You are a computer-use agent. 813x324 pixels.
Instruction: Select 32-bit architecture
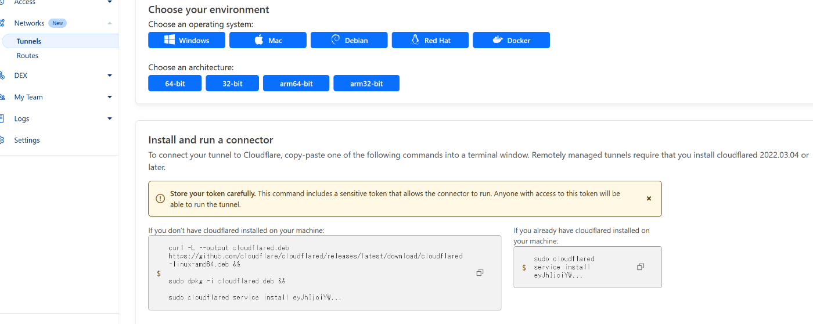(x=232, y=84)
